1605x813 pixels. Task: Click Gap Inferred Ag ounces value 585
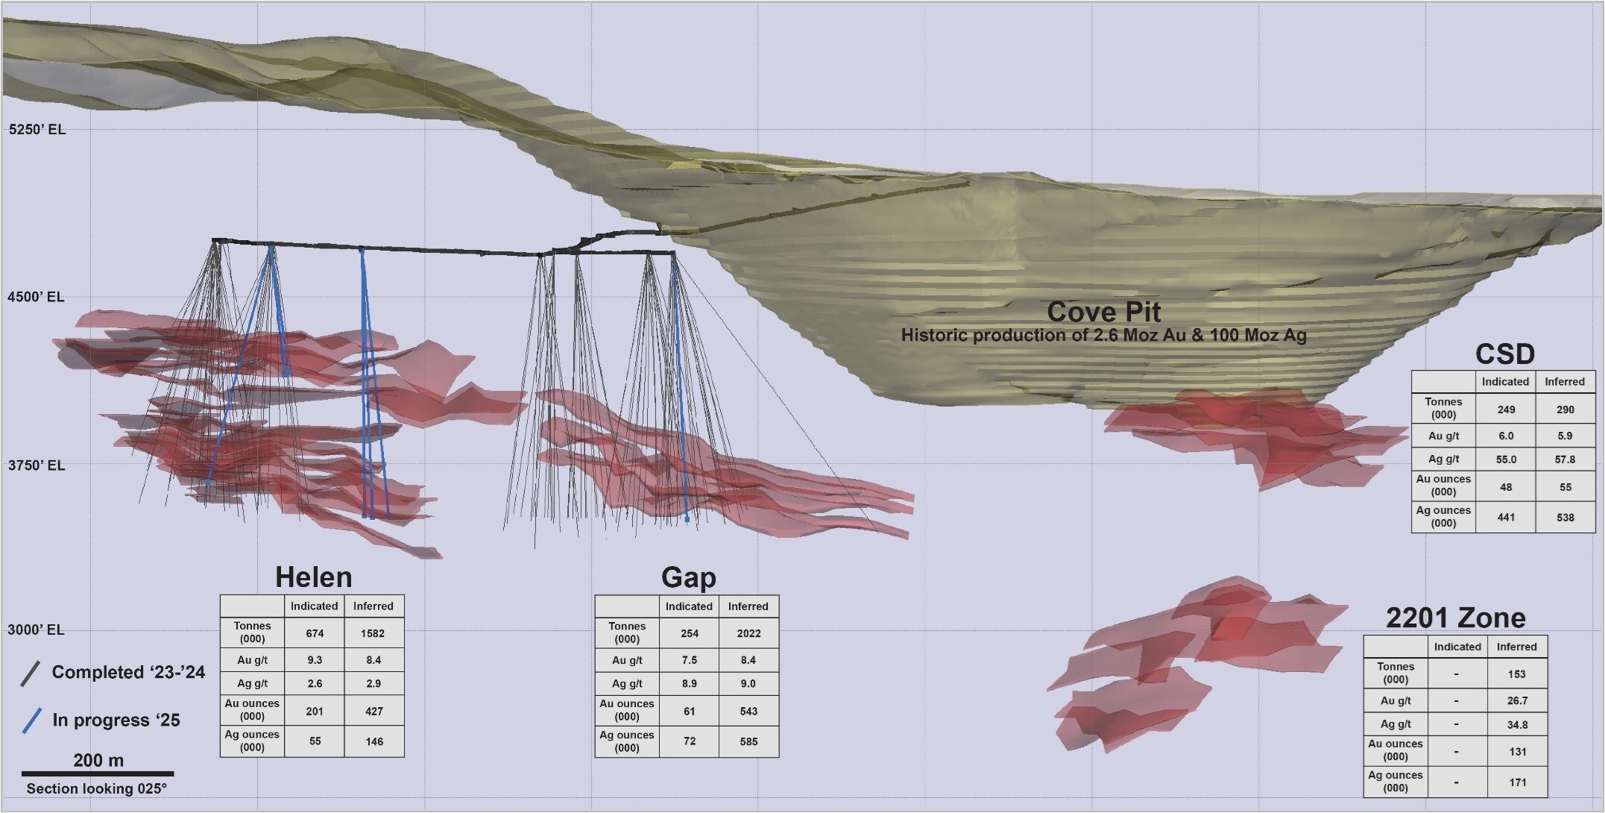point(749,741)
